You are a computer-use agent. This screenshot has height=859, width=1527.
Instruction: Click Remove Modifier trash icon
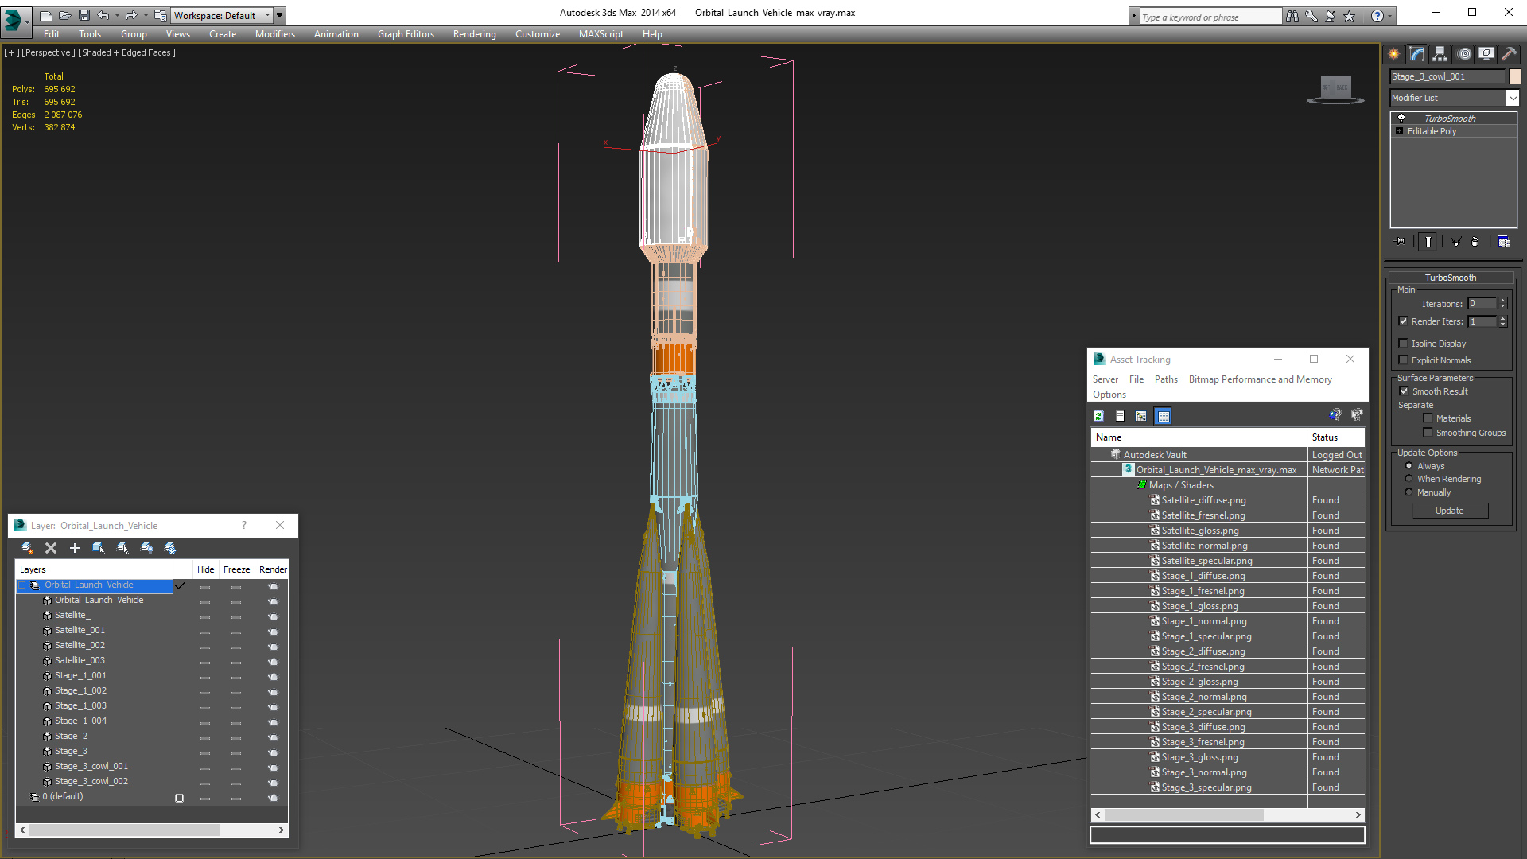pyautogui.click(x=1476, y=242)
